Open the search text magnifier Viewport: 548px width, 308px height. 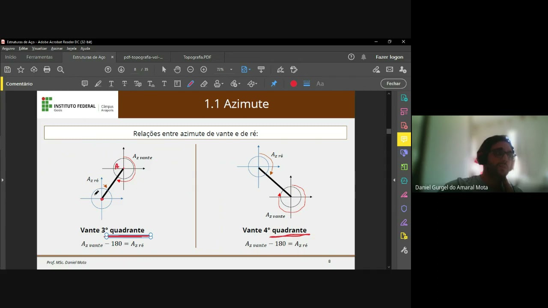click(60, 69)
